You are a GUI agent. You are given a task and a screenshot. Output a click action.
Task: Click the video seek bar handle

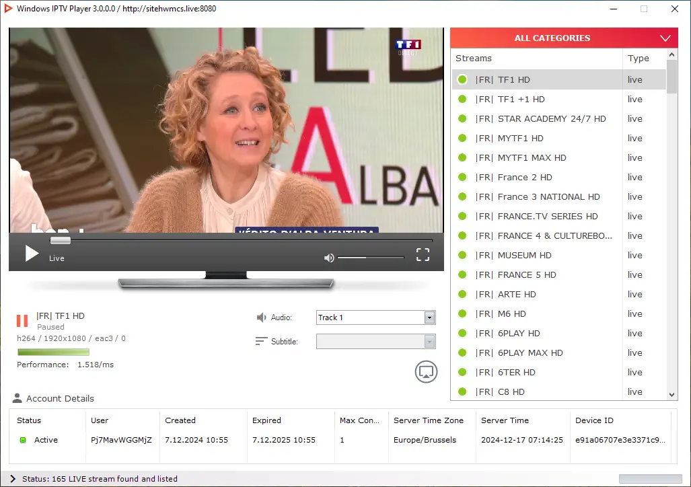tap(61, 240)
